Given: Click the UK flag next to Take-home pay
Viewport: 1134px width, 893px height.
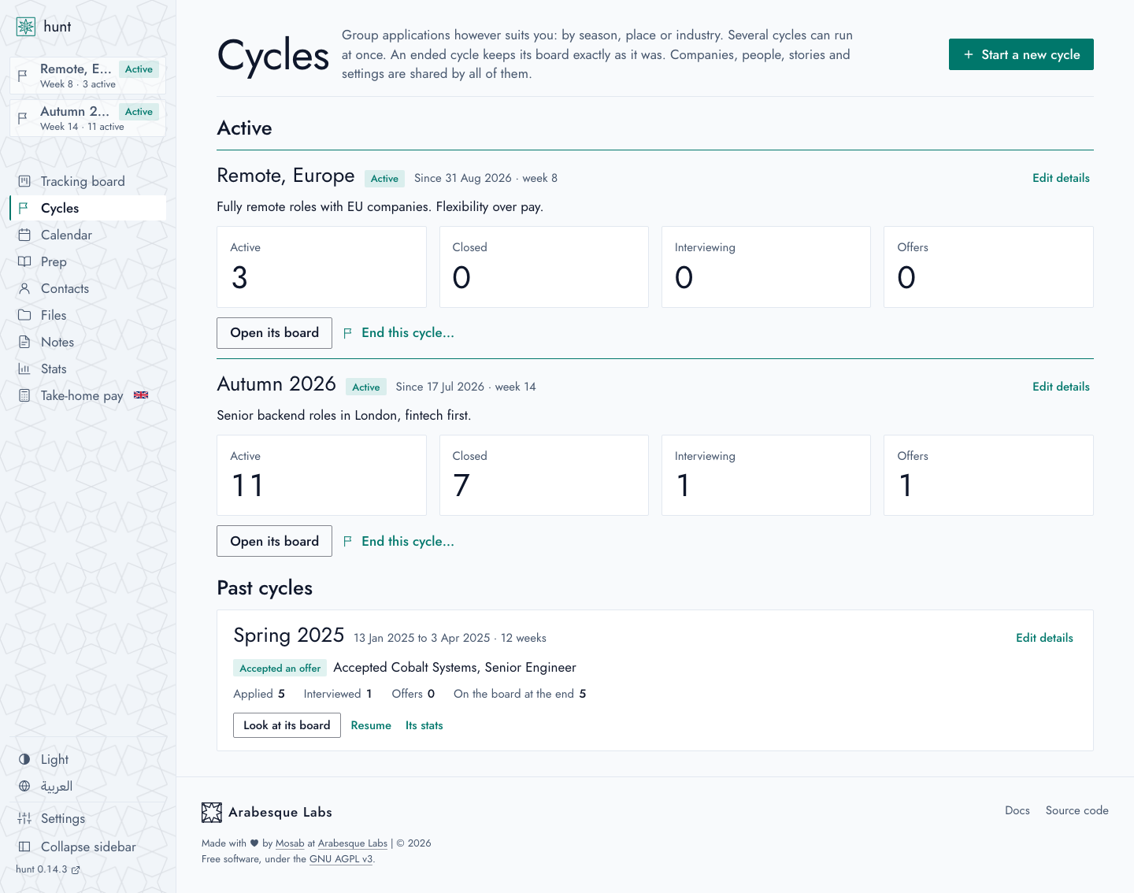Looking at the screenshot, I should point(141,395).
